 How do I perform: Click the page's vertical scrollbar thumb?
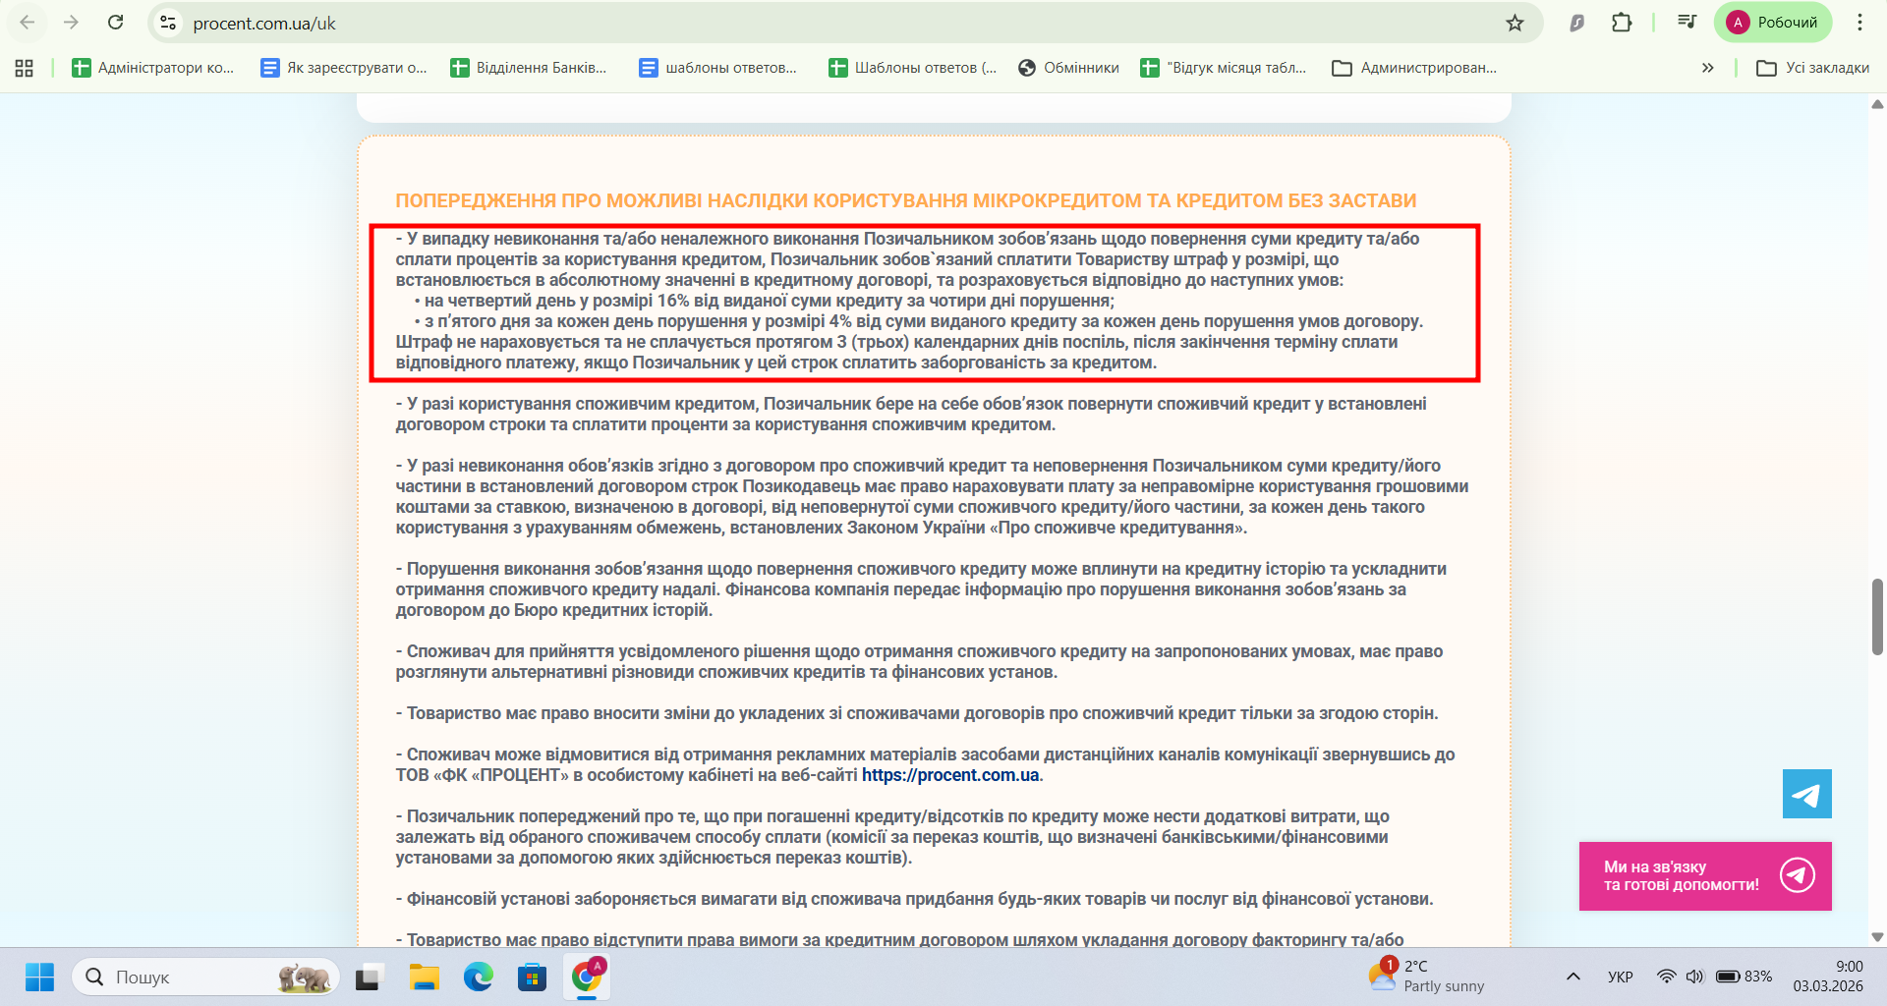point(1877,616)
